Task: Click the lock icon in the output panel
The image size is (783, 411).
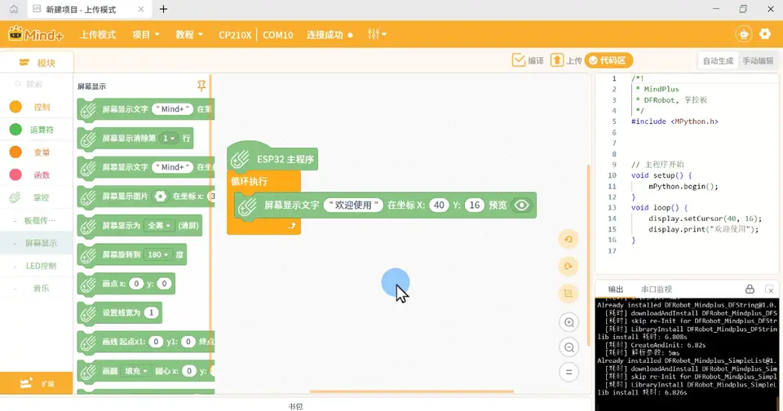Action: (750, 289)
